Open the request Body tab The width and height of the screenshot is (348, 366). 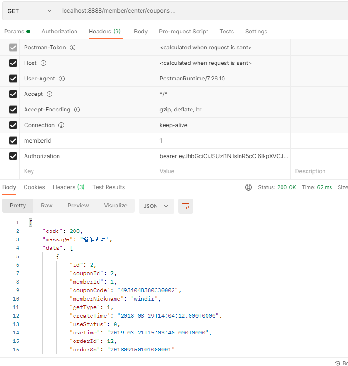(x=141, y=32)
